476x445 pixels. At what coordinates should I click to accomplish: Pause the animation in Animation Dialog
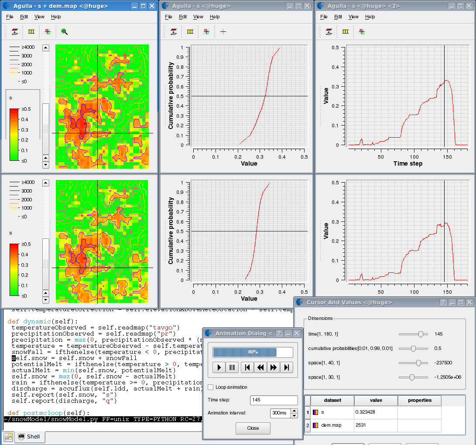(232, 367)
